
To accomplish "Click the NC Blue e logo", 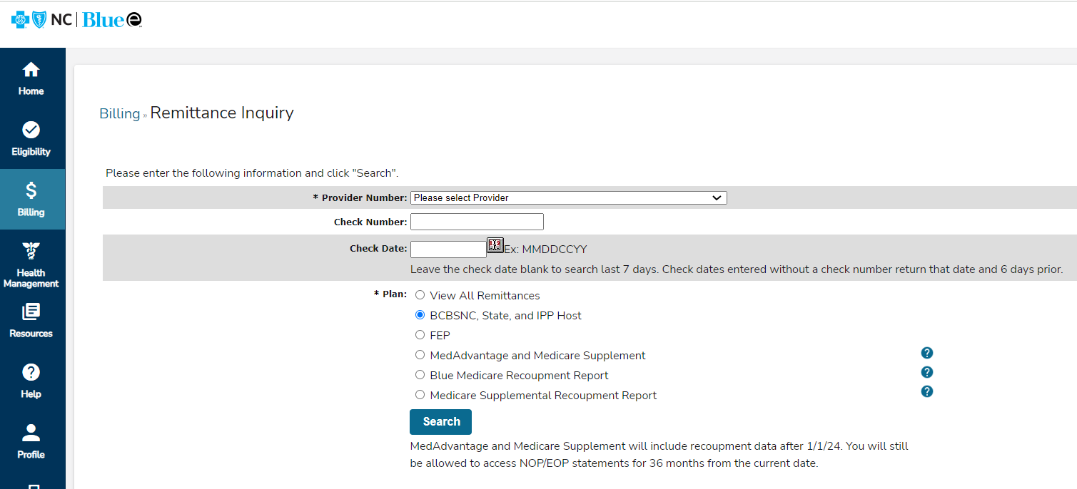I will point(76,19).
